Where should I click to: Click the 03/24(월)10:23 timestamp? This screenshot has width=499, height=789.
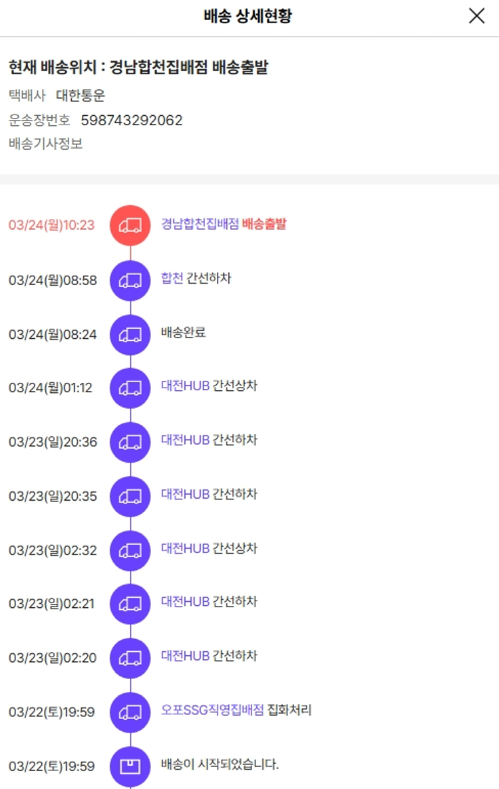point(52,225)
